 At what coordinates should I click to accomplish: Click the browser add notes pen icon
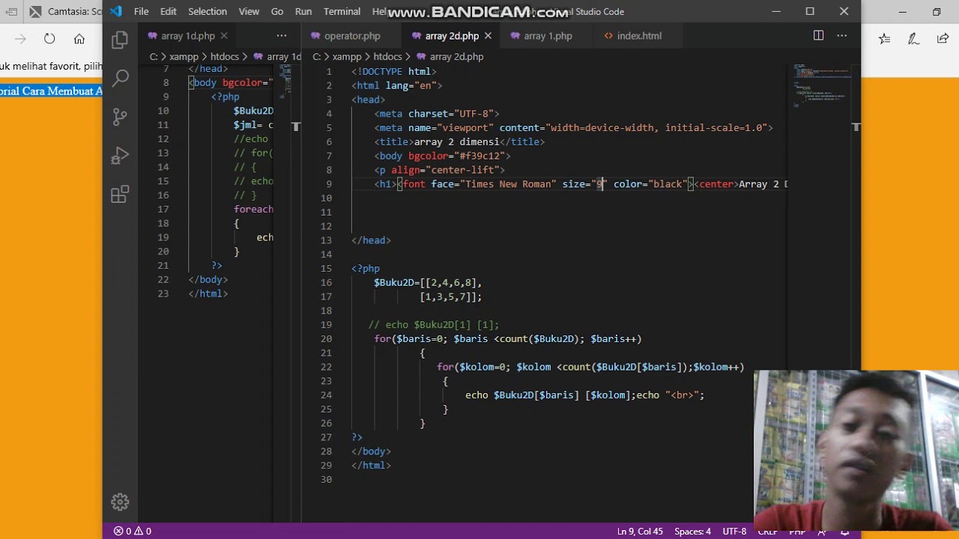[x=913, y=39]
